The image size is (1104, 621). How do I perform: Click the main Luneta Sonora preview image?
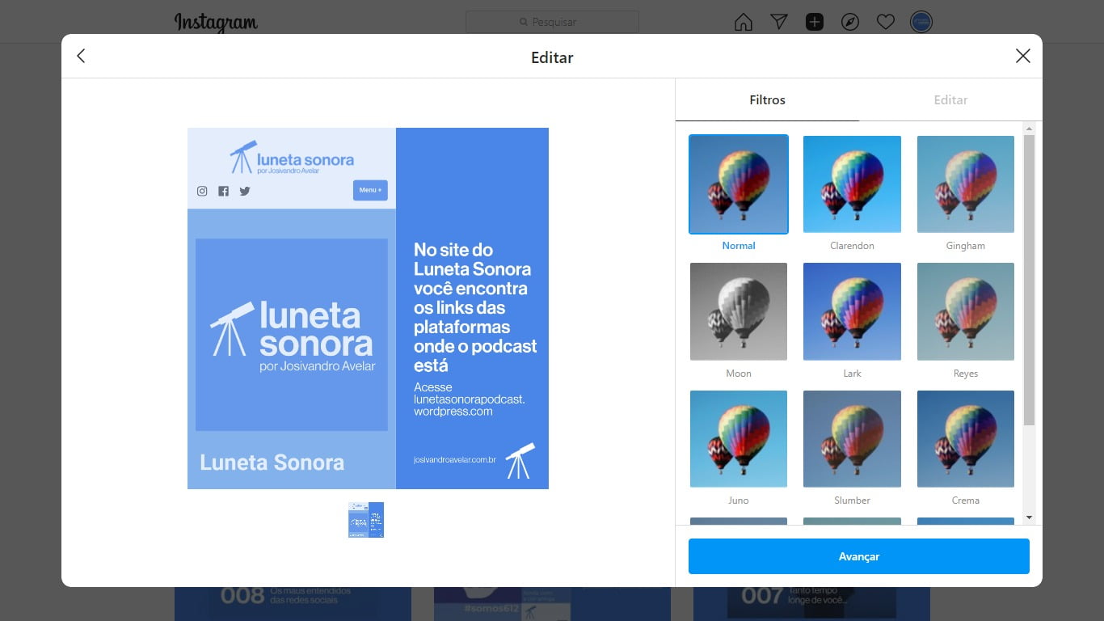pos(368,308)
